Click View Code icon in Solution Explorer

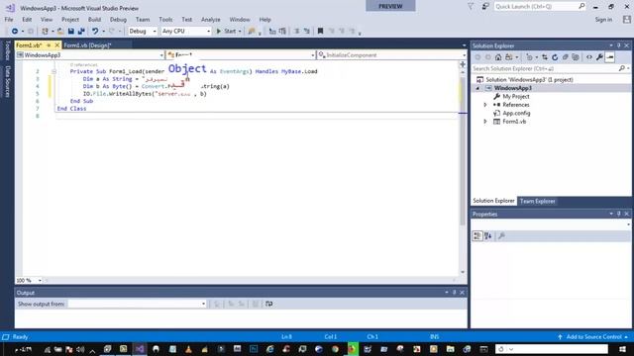(x=589, y=57)
